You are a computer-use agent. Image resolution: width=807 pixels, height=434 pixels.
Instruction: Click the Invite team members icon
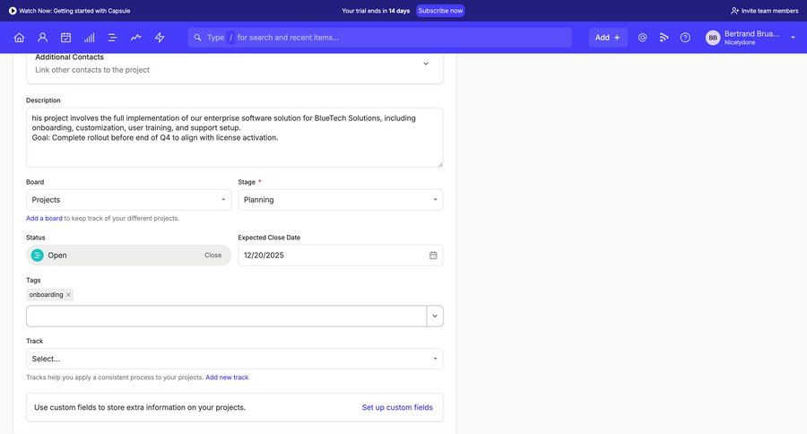[735, 11]
